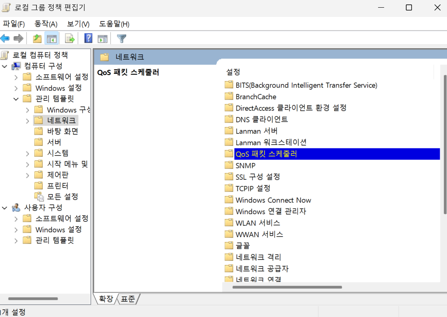Navigate back using the blue back arrow

(5, 38)
